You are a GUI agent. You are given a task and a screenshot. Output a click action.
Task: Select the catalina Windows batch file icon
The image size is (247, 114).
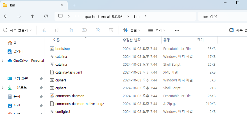(52, 56)
